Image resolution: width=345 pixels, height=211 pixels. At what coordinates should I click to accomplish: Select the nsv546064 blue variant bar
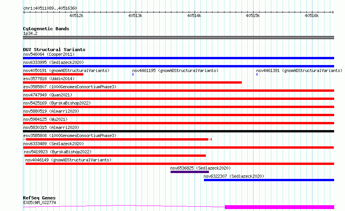[178, 58]
